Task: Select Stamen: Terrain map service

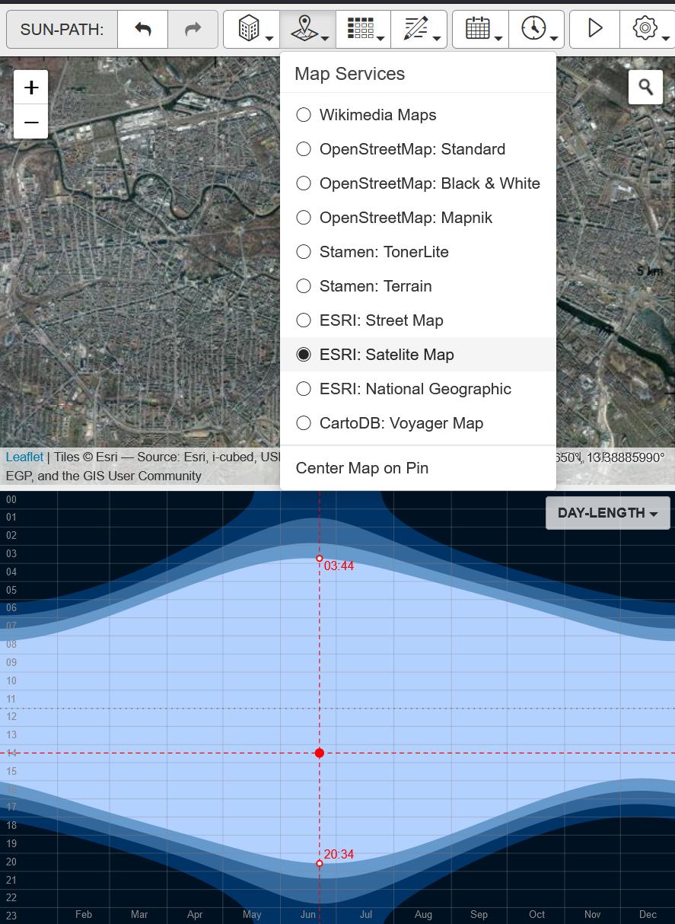Action: [x=304, y=286]
